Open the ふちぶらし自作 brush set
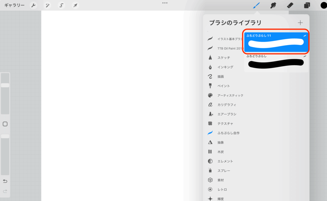 point(224,133)
